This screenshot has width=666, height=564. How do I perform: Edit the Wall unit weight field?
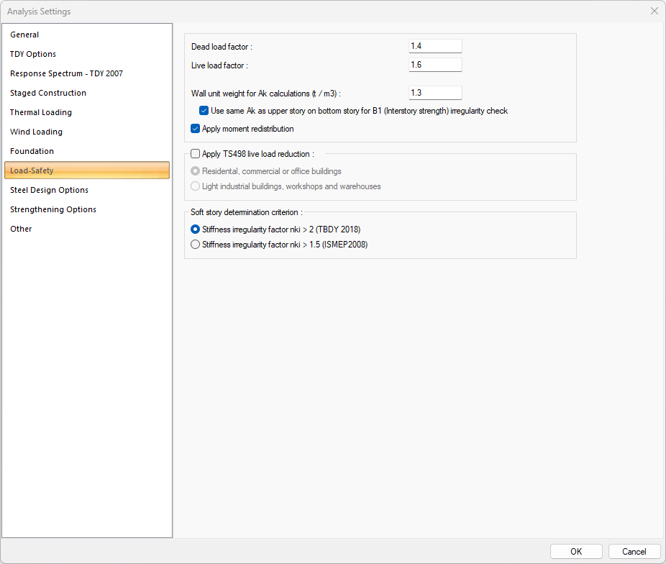pyautogui.click(x=435, y=93)
